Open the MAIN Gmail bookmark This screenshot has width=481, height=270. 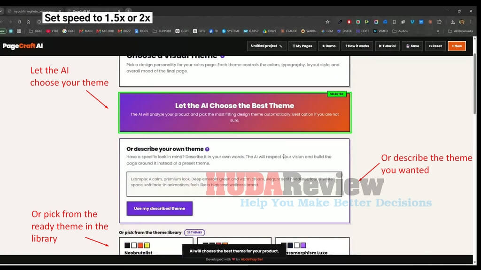(x=86, y=31)
